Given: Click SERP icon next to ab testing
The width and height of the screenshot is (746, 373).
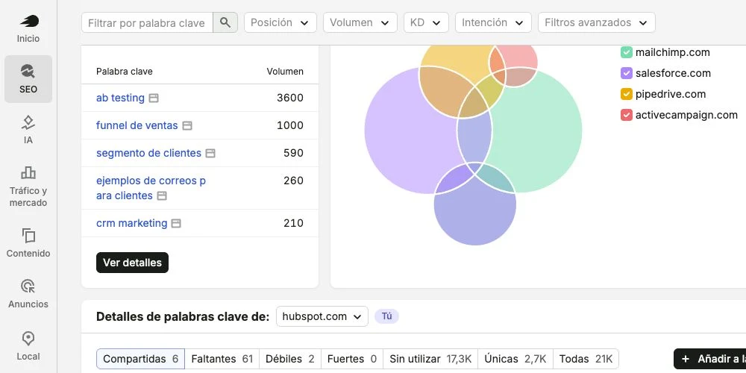Looking at the screenshot, I should 154,98.
